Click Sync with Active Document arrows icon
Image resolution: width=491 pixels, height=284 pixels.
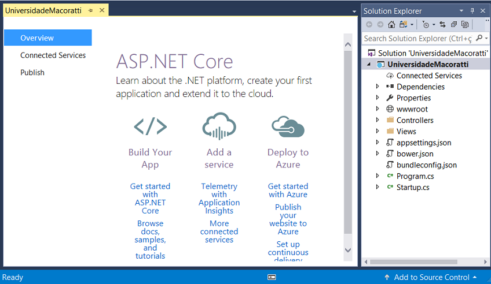442,24
